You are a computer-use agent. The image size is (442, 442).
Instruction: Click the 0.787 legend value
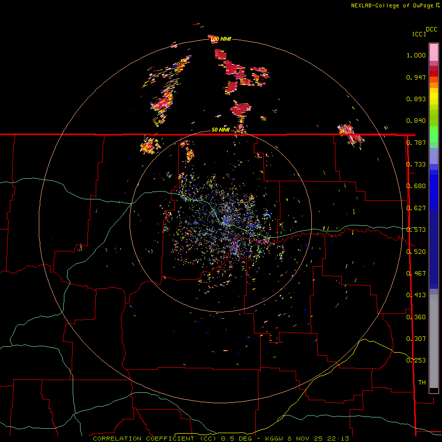416,142
